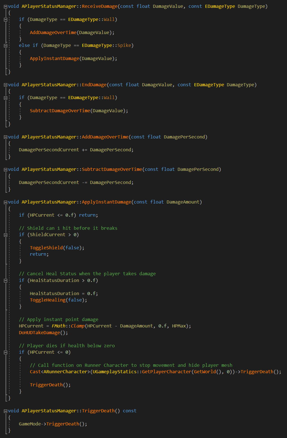Screen dimensions: 287x438
Task: Collapse the Wall if-block inside EndDamage
Action: coord(6,98)
